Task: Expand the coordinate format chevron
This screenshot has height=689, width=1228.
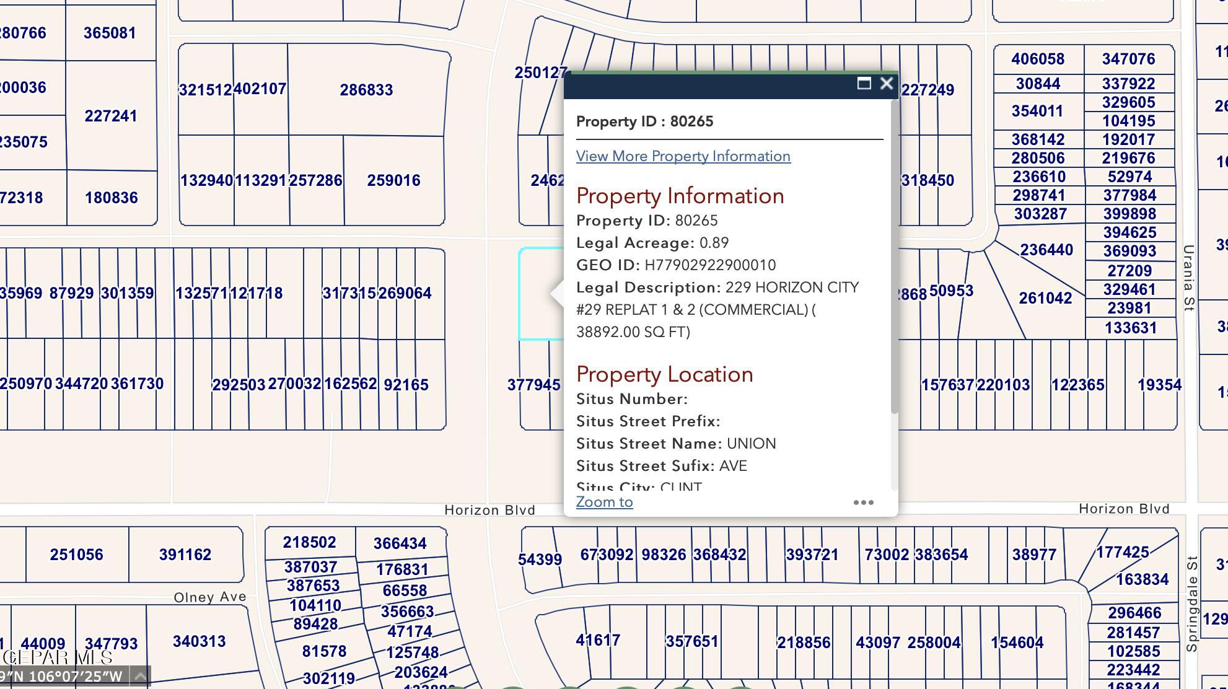Action: coord(141,676)
